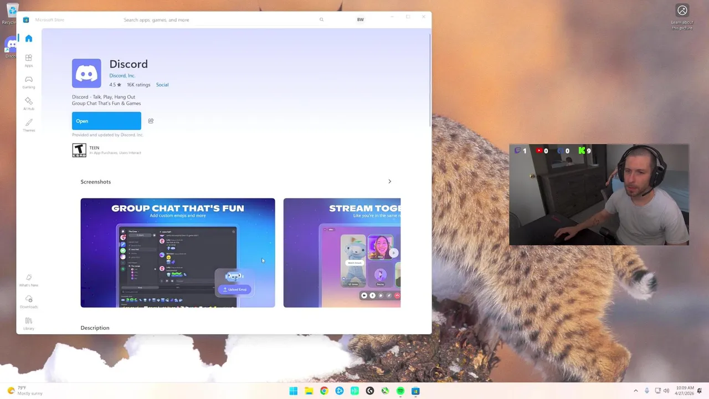Open Group Chat That's Fun screenshot
Image resolution: width=709 pixels, height=399 pixels.
177,253
